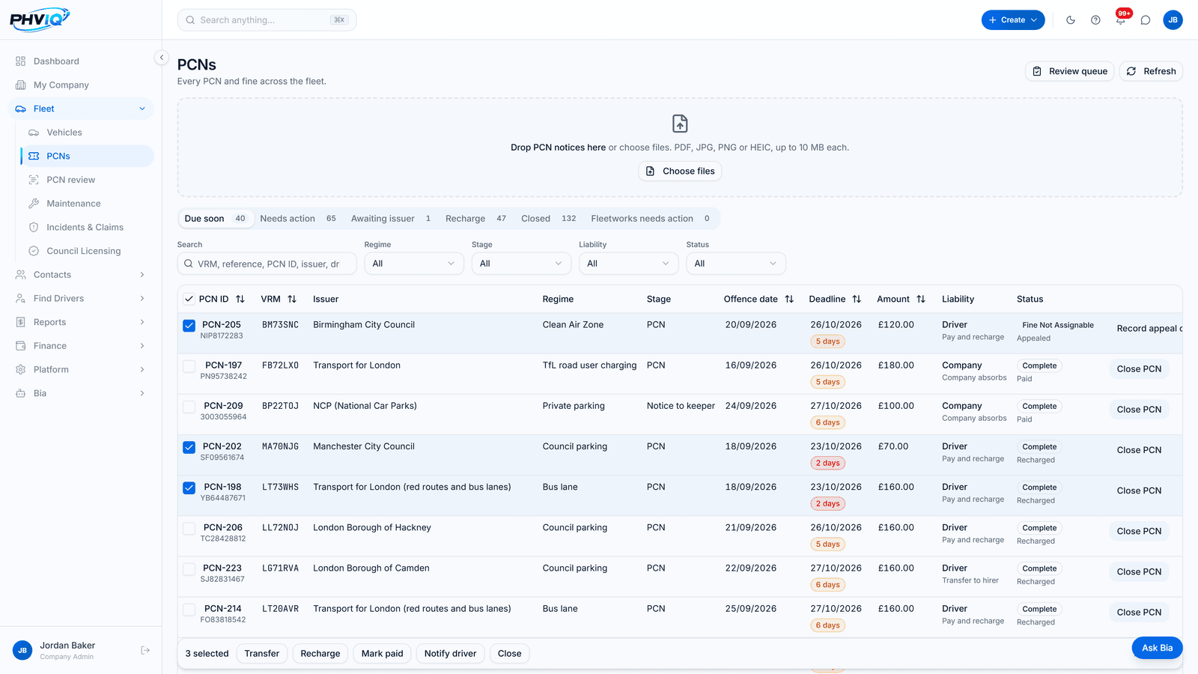Click the Refresh button

(1151, 71)
